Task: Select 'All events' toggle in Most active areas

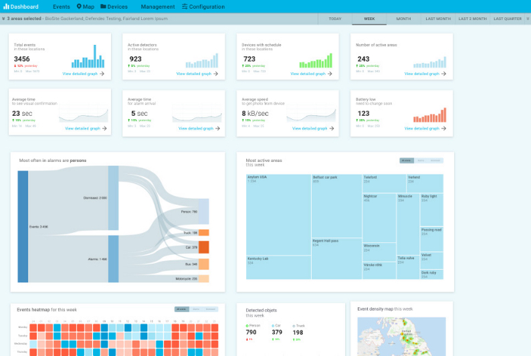Action: click(407, 161)
